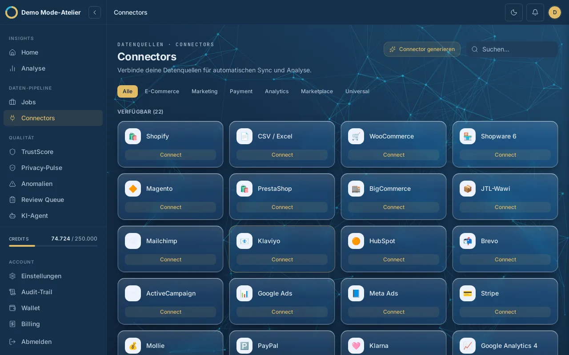Click the Meta Ads blue book icon
The width and height of the screenshot is (569, 355).
356,293
